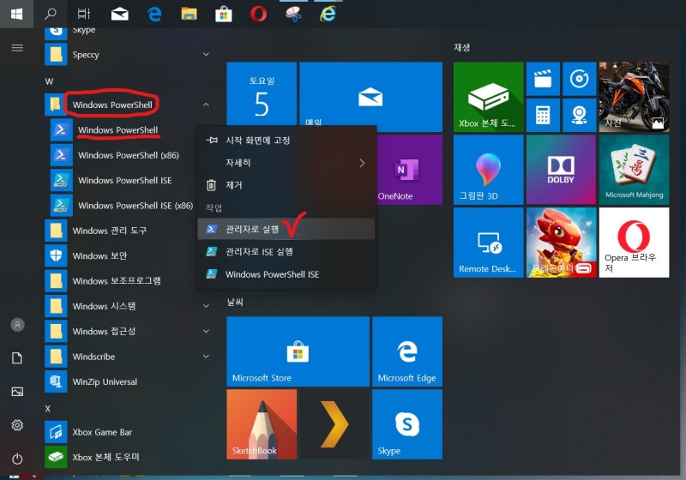Choose 제거 from the context menu

pos(286,185)
